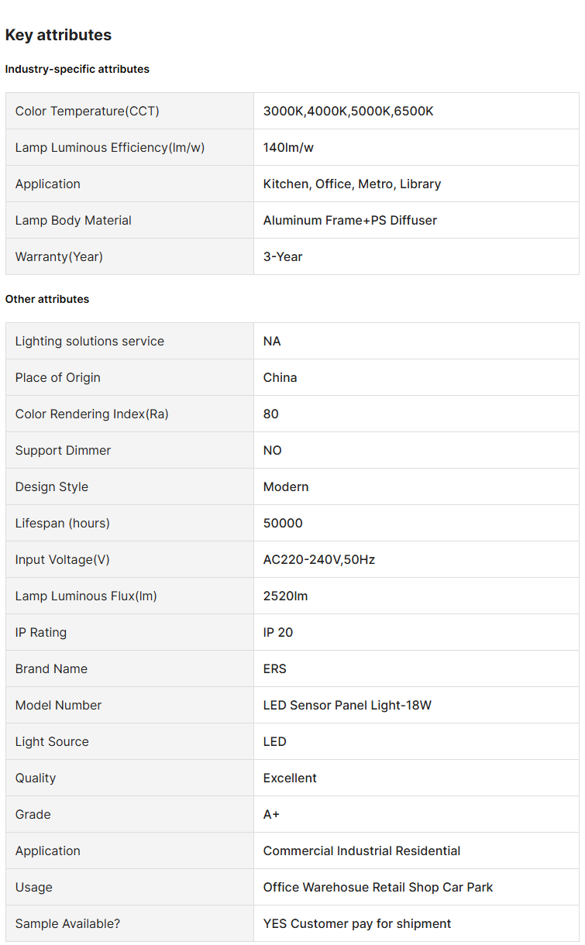Click "Aluminum Frame+PS Diffuser" material value
The width and height of the screenshot is (585, 945).
(349, 220)
